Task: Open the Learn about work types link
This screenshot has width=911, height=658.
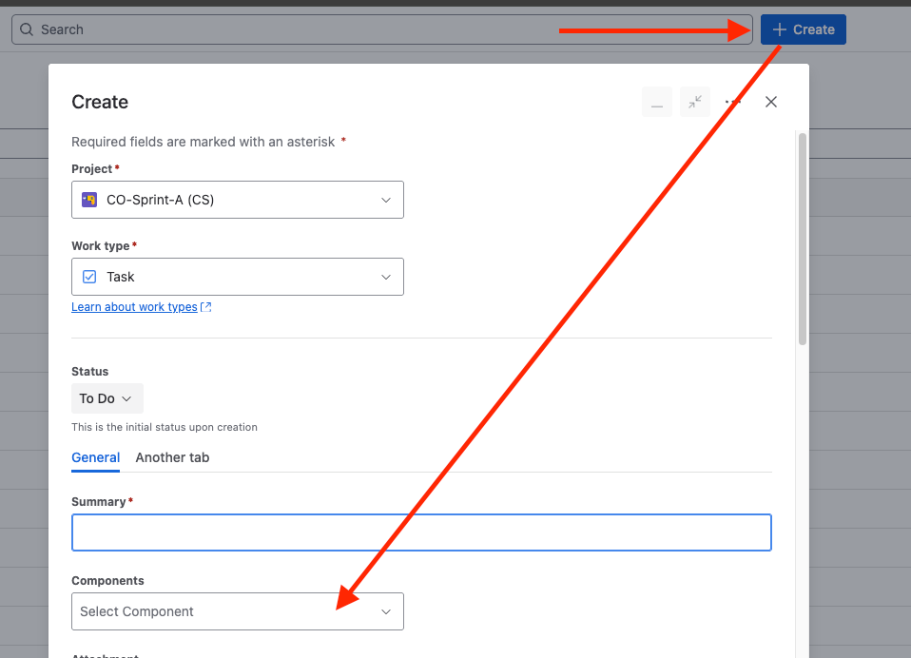Action: coord(134,306)
